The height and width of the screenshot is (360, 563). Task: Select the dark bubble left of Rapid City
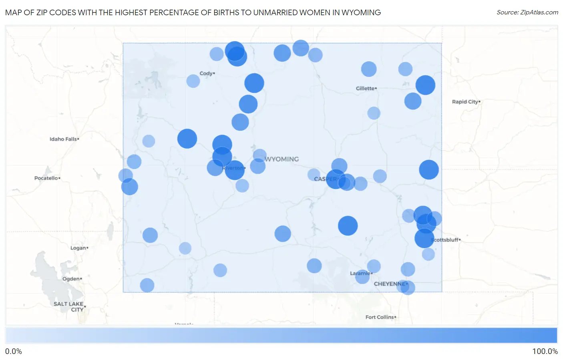click(425, 85)
